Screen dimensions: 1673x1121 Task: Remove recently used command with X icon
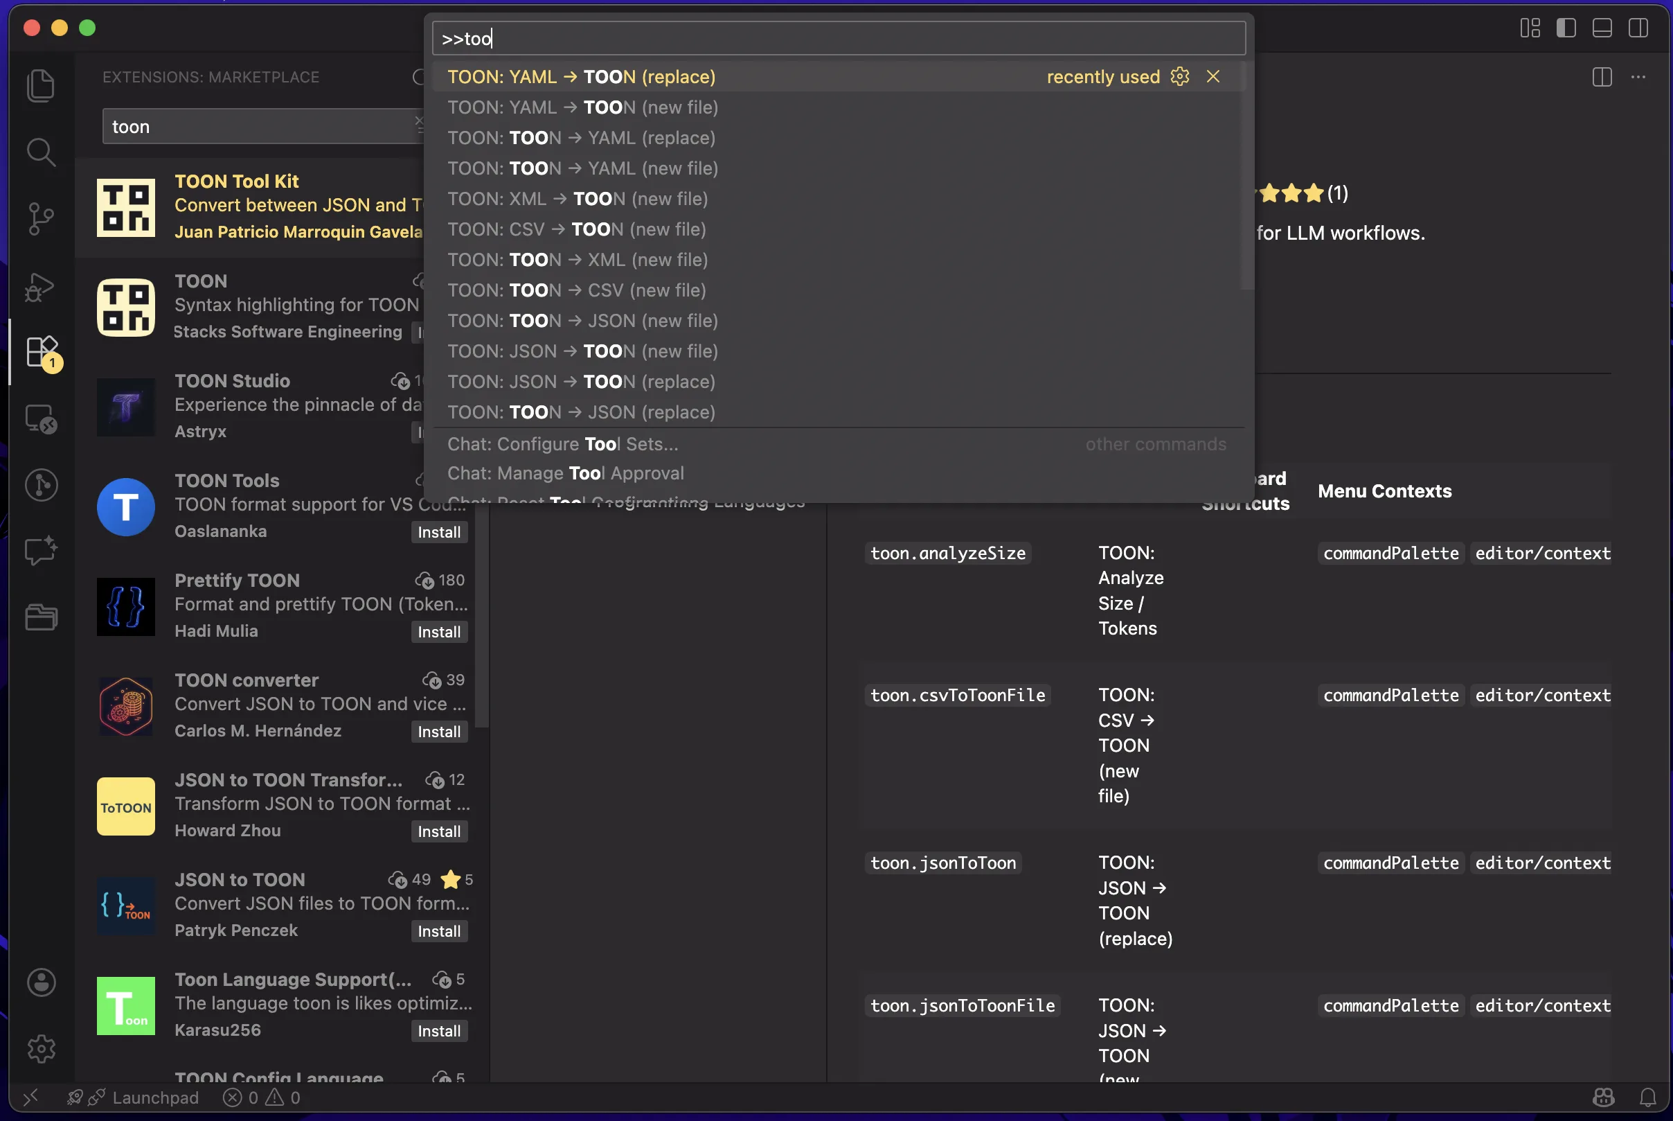coord(1213,76)
